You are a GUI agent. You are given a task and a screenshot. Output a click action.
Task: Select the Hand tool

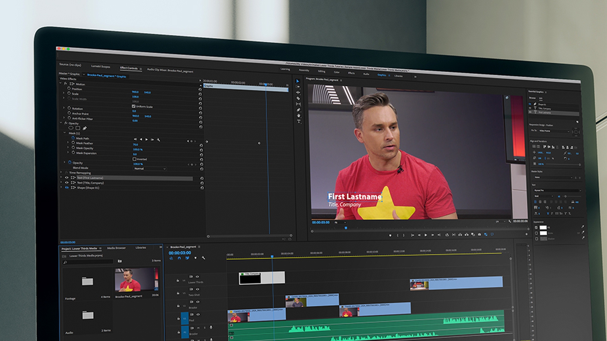(299, 116)
